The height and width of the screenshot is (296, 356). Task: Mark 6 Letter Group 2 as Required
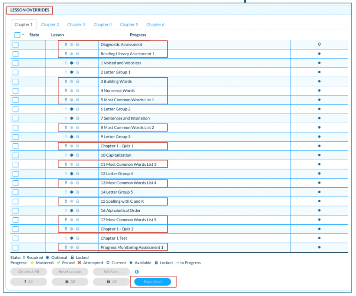(66, 109)
